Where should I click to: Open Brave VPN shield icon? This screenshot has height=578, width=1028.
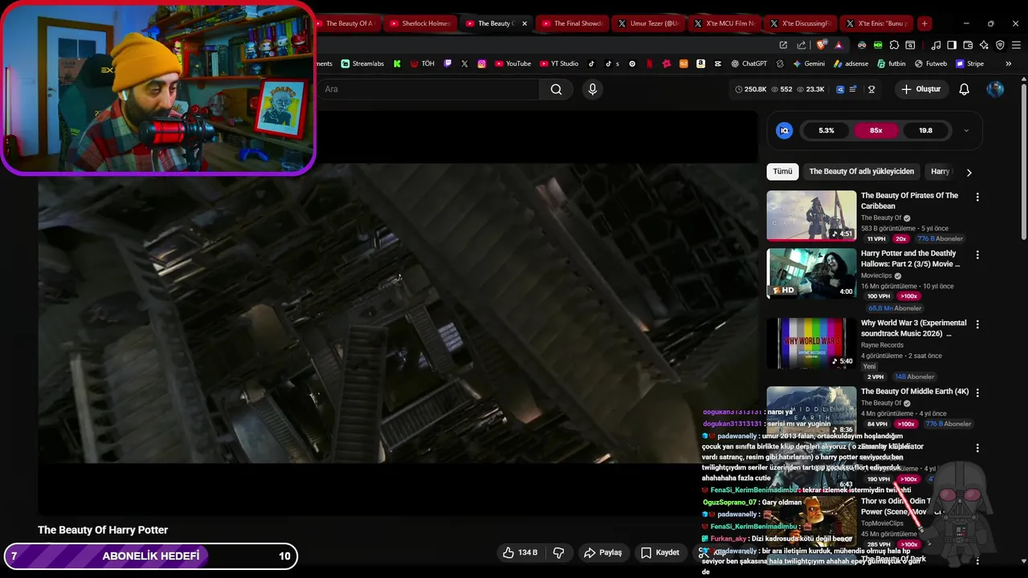pyautogui.click(x=1000, y=45)
